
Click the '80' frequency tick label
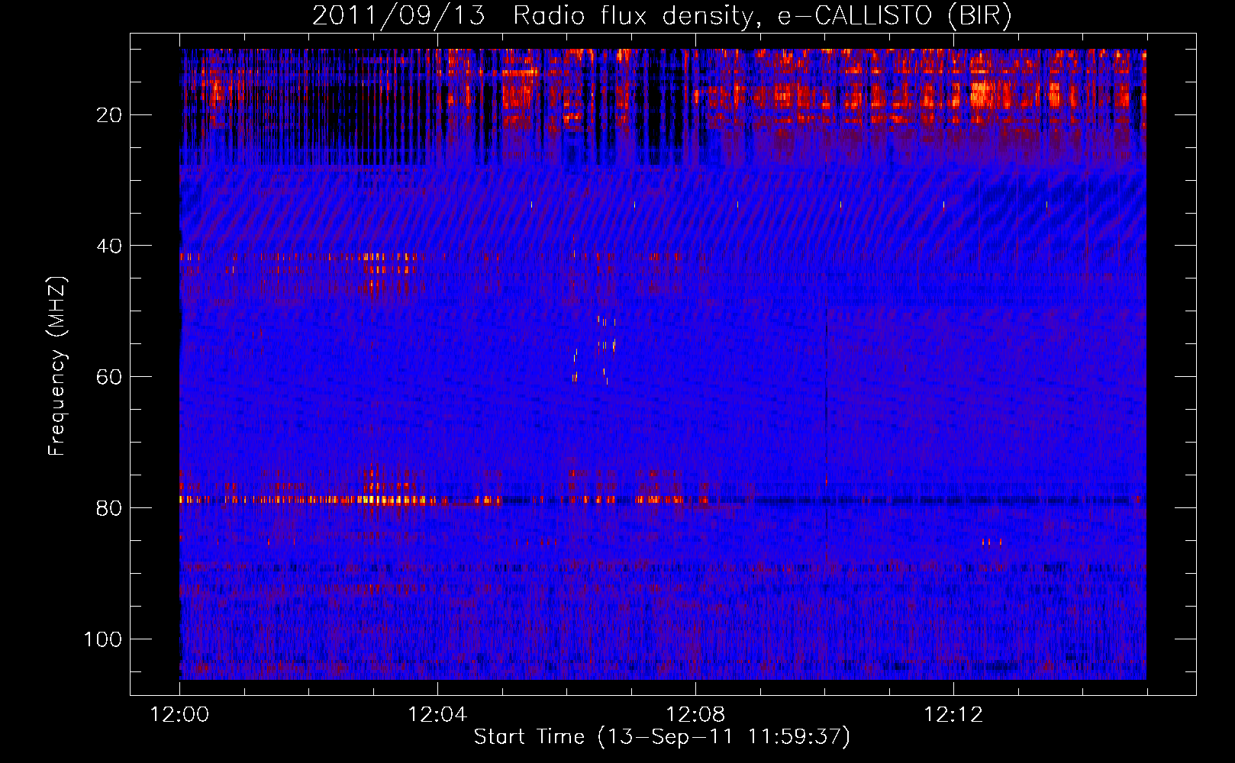coord(110,508)
